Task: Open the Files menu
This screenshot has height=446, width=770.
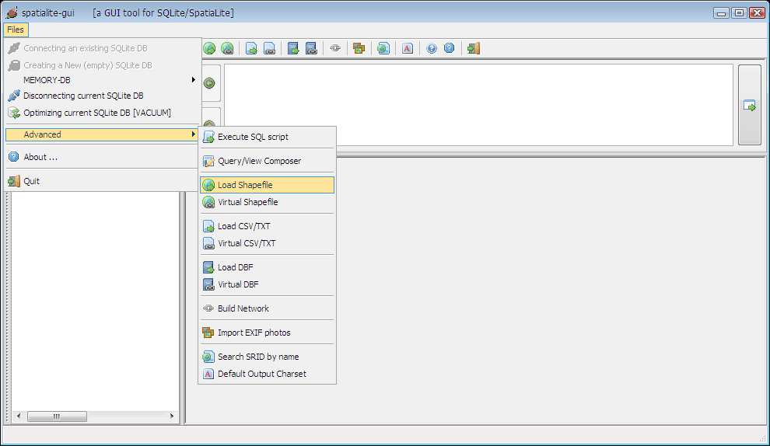Action: tap(16, 30)
